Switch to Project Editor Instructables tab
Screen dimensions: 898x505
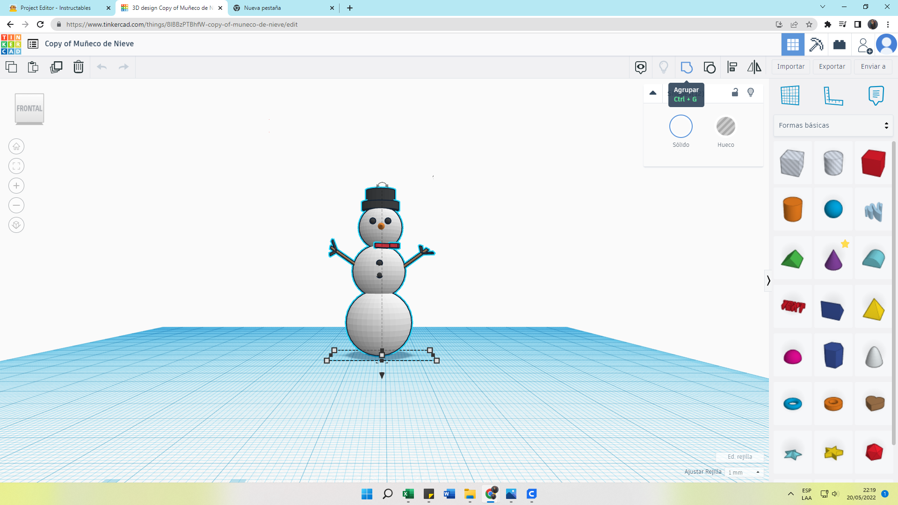click(56, 8)
